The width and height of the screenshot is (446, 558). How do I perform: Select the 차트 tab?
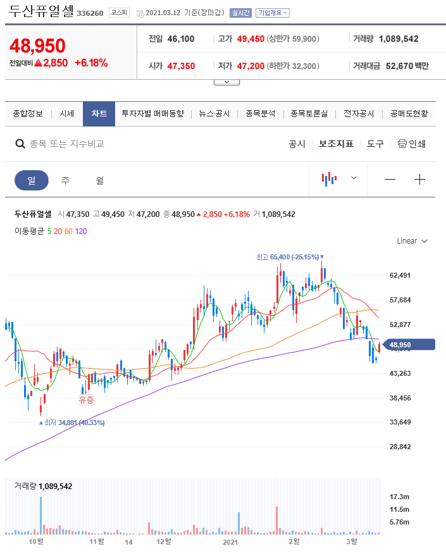click(x=99, y=113)
